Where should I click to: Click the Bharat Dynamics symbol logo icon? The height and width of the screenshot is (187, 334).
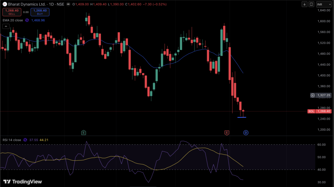point(5,4)
